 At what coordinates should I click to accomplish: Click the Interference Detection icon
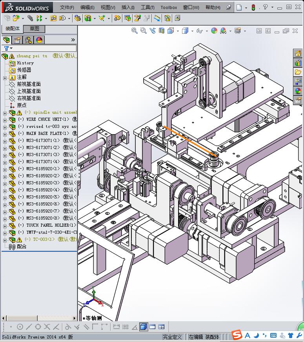pyautogui.click(x=167, y=18)
